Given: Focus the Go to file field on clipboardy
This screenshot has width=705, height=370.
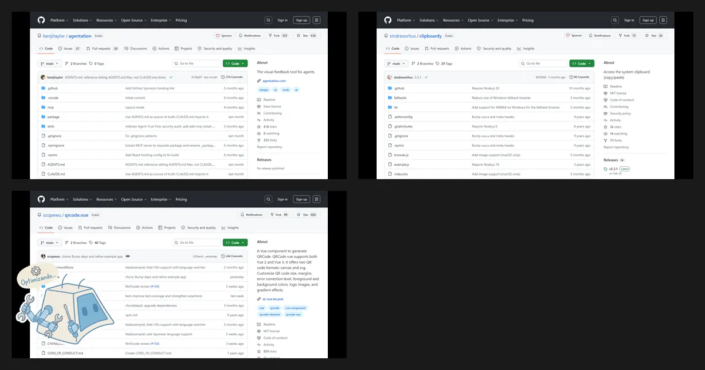Looking at the screenshot, I should tap(543, 63).
